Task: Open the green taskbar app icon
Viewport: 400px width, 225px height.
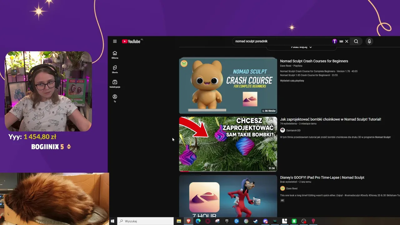Action: [294, 221]
